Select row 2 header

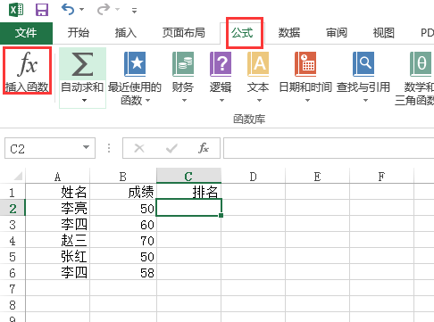point(13,208)
